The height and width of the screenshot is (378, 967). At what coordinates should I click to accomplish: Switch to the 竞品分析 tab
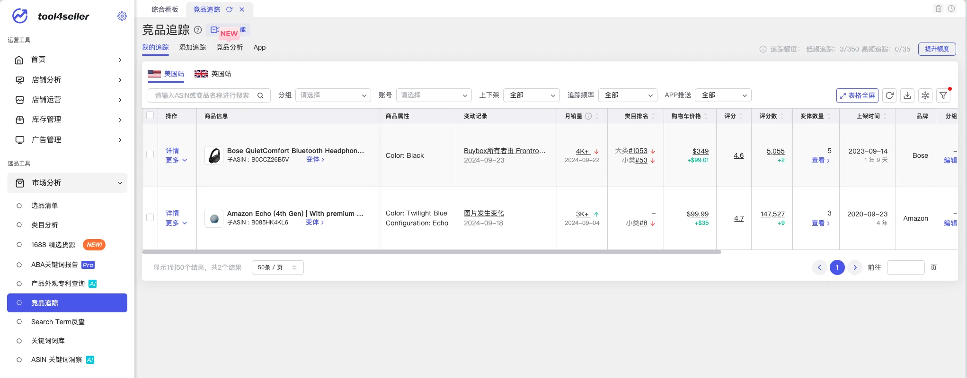coord(230,47)
